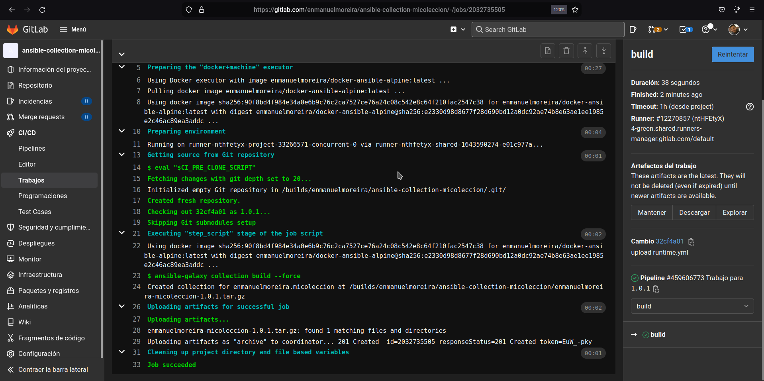Screen dimensions: 764x381
Task: Download artifacts with Descargar button
Action: (x=694, y=212)
